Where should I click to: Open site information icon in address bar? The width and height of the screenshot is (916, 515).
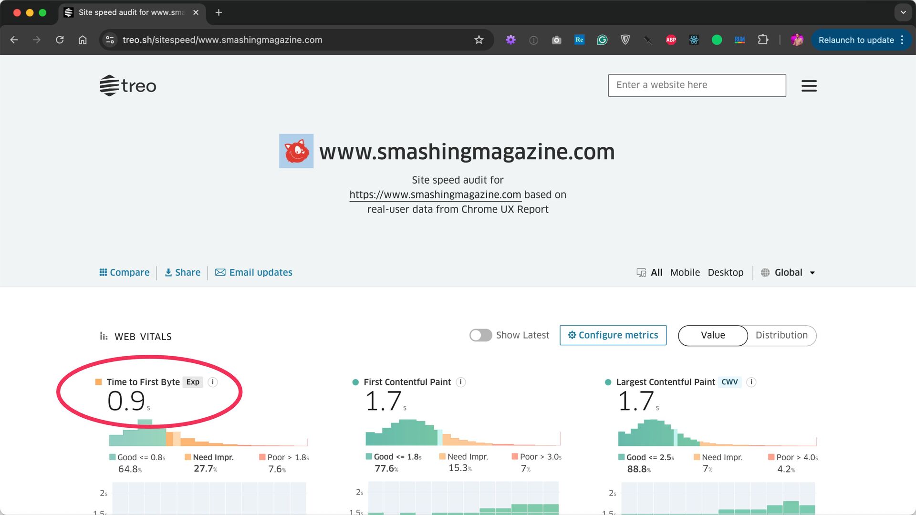(x=110, y=40)
